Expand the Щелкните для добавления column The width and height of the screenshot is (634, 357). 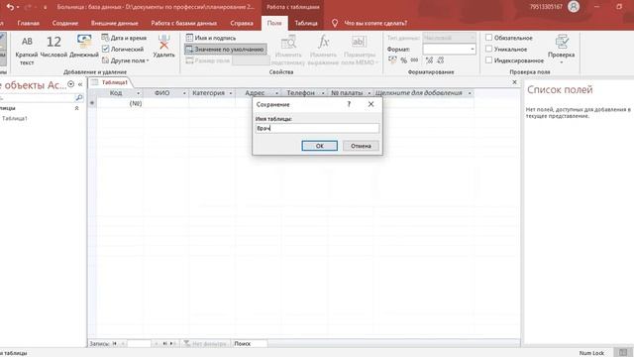[x=470, y=93]
